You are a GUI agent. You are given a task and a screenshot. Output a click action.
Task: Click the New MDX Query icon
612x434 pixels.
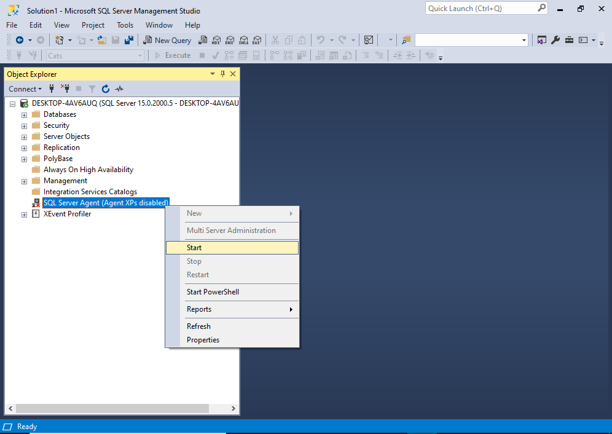coord(216,40)
